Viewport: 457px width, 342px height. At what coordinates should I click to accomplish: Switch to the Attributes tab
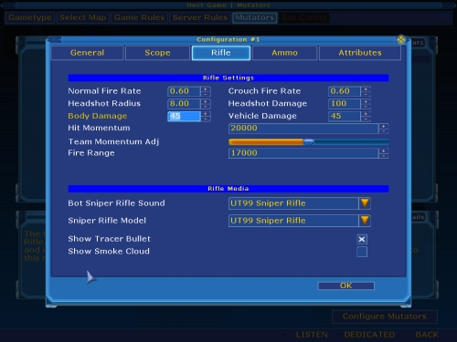360,53
